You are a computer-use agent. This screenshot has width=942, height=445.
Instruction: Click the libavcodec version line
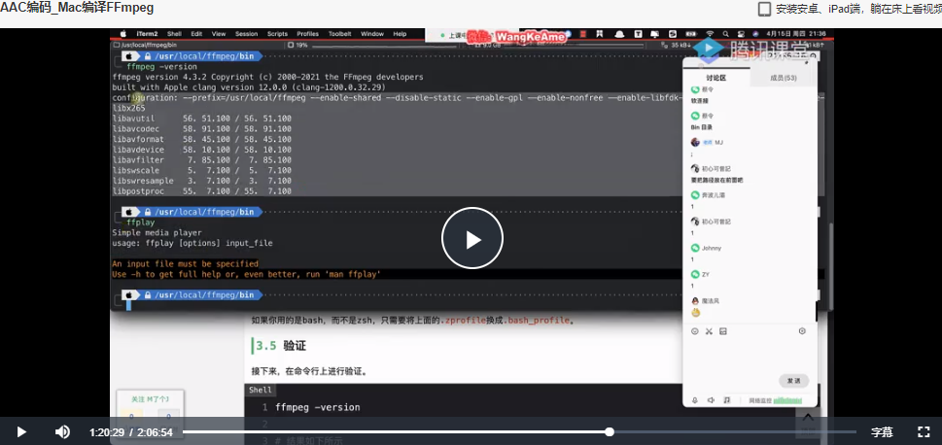click(202, 129)
